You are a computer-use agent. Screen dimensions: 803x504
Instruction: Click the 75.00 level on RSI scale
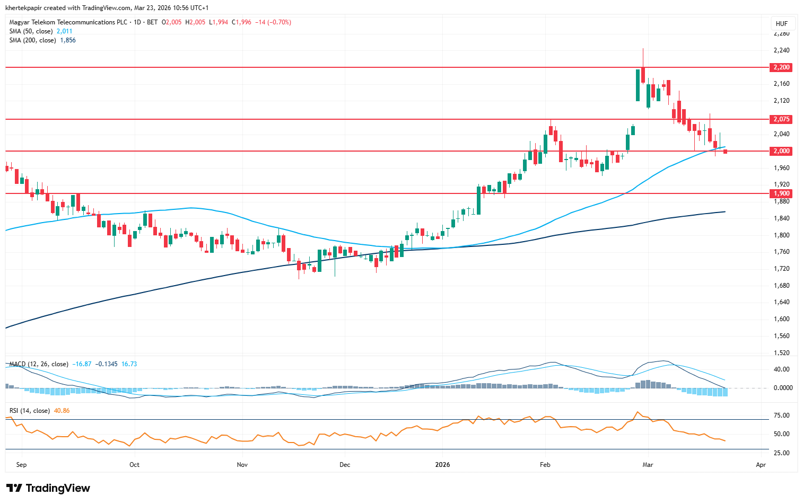(x=781, y=415)
